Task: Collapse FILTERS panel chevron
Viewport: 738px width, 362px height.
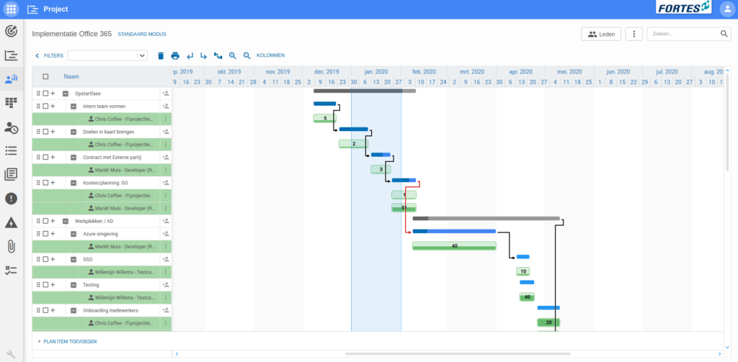Action: [x=37, y=55]
